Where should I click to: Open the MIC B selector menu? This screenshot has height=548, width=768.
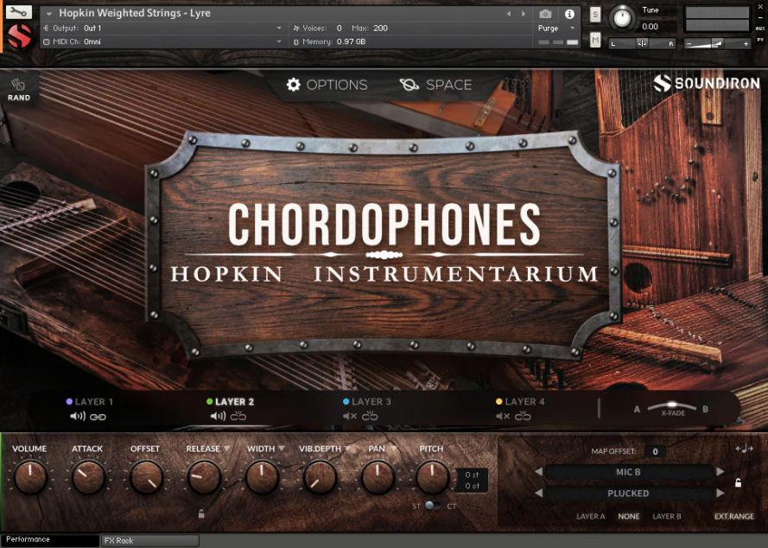point(628,472)
